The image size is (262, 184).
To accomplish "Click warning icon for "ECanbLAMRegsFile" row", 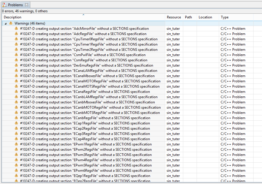I will pyautogui.click(x=16, y=96).
